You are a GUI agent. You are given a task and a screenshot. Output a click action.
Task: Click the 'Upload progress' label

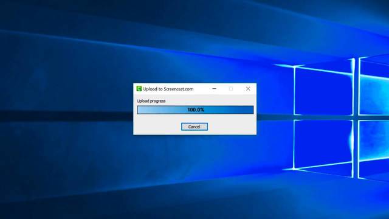[151, 101]
